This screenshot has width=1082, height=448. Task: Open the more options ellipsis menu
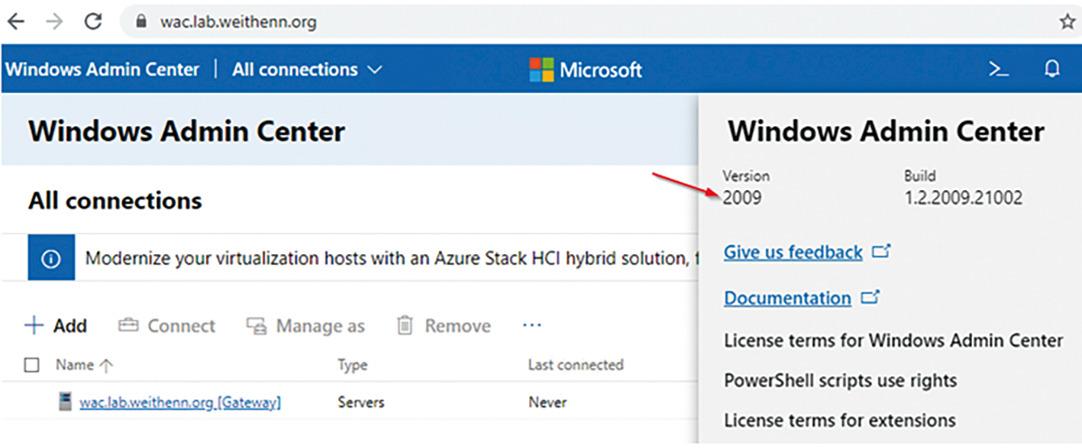[x=531, y=325]
